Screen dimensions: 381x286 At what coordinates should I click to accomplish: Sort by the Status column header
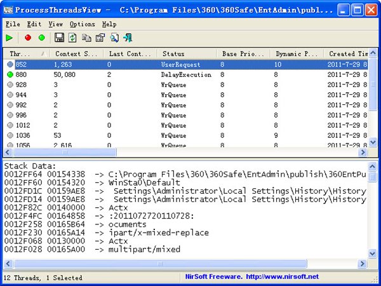186,54
